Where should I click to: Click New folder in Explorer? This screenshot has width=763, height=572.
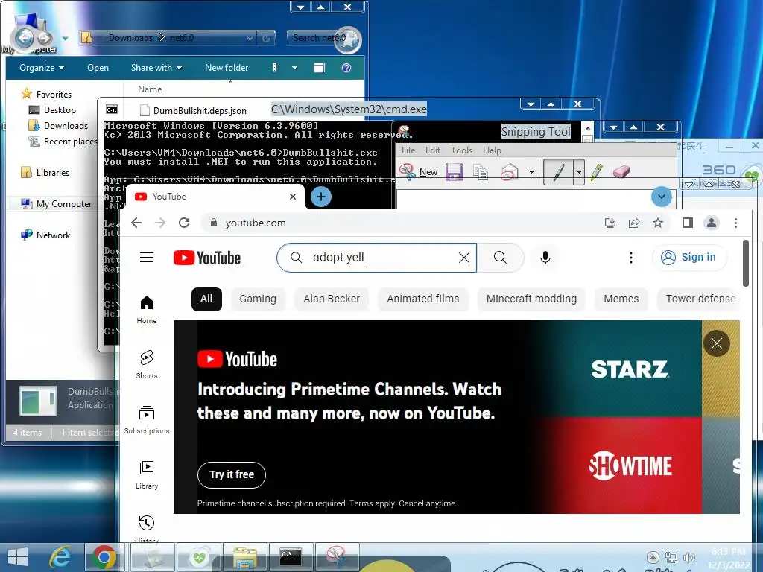[227, 68]
